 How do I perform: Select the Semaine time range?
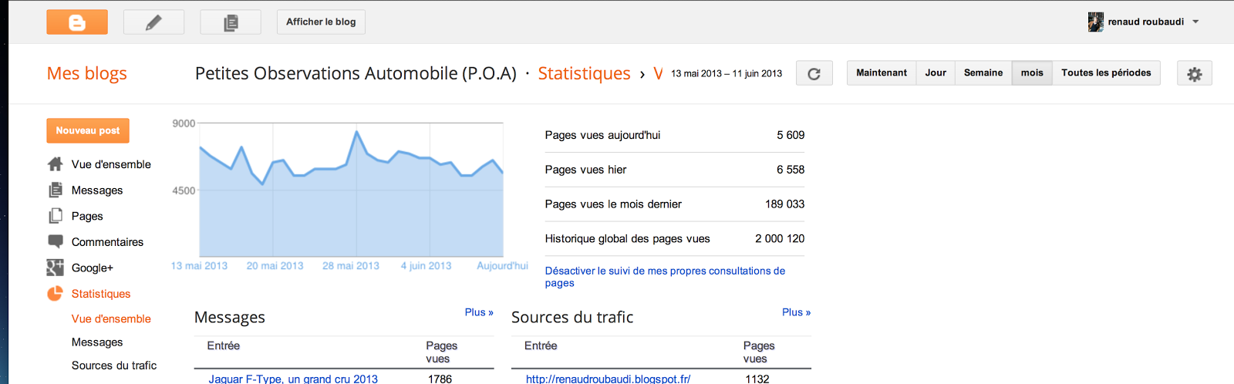(x=983, y=73)
